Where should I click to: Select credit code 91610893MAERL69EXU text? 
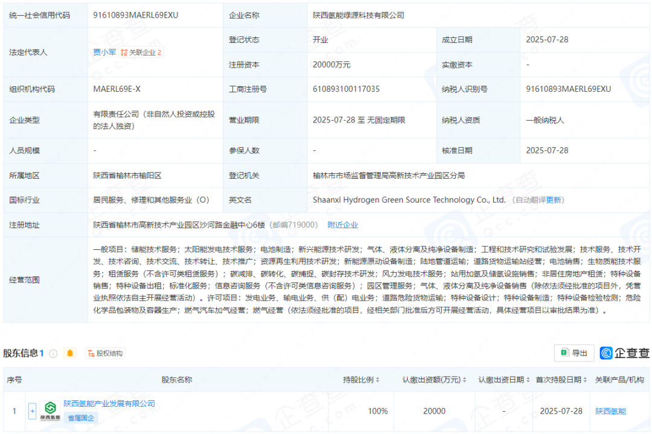[136, 15]
